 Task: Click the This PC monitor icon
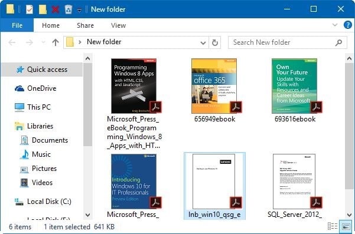click(19, 107)
